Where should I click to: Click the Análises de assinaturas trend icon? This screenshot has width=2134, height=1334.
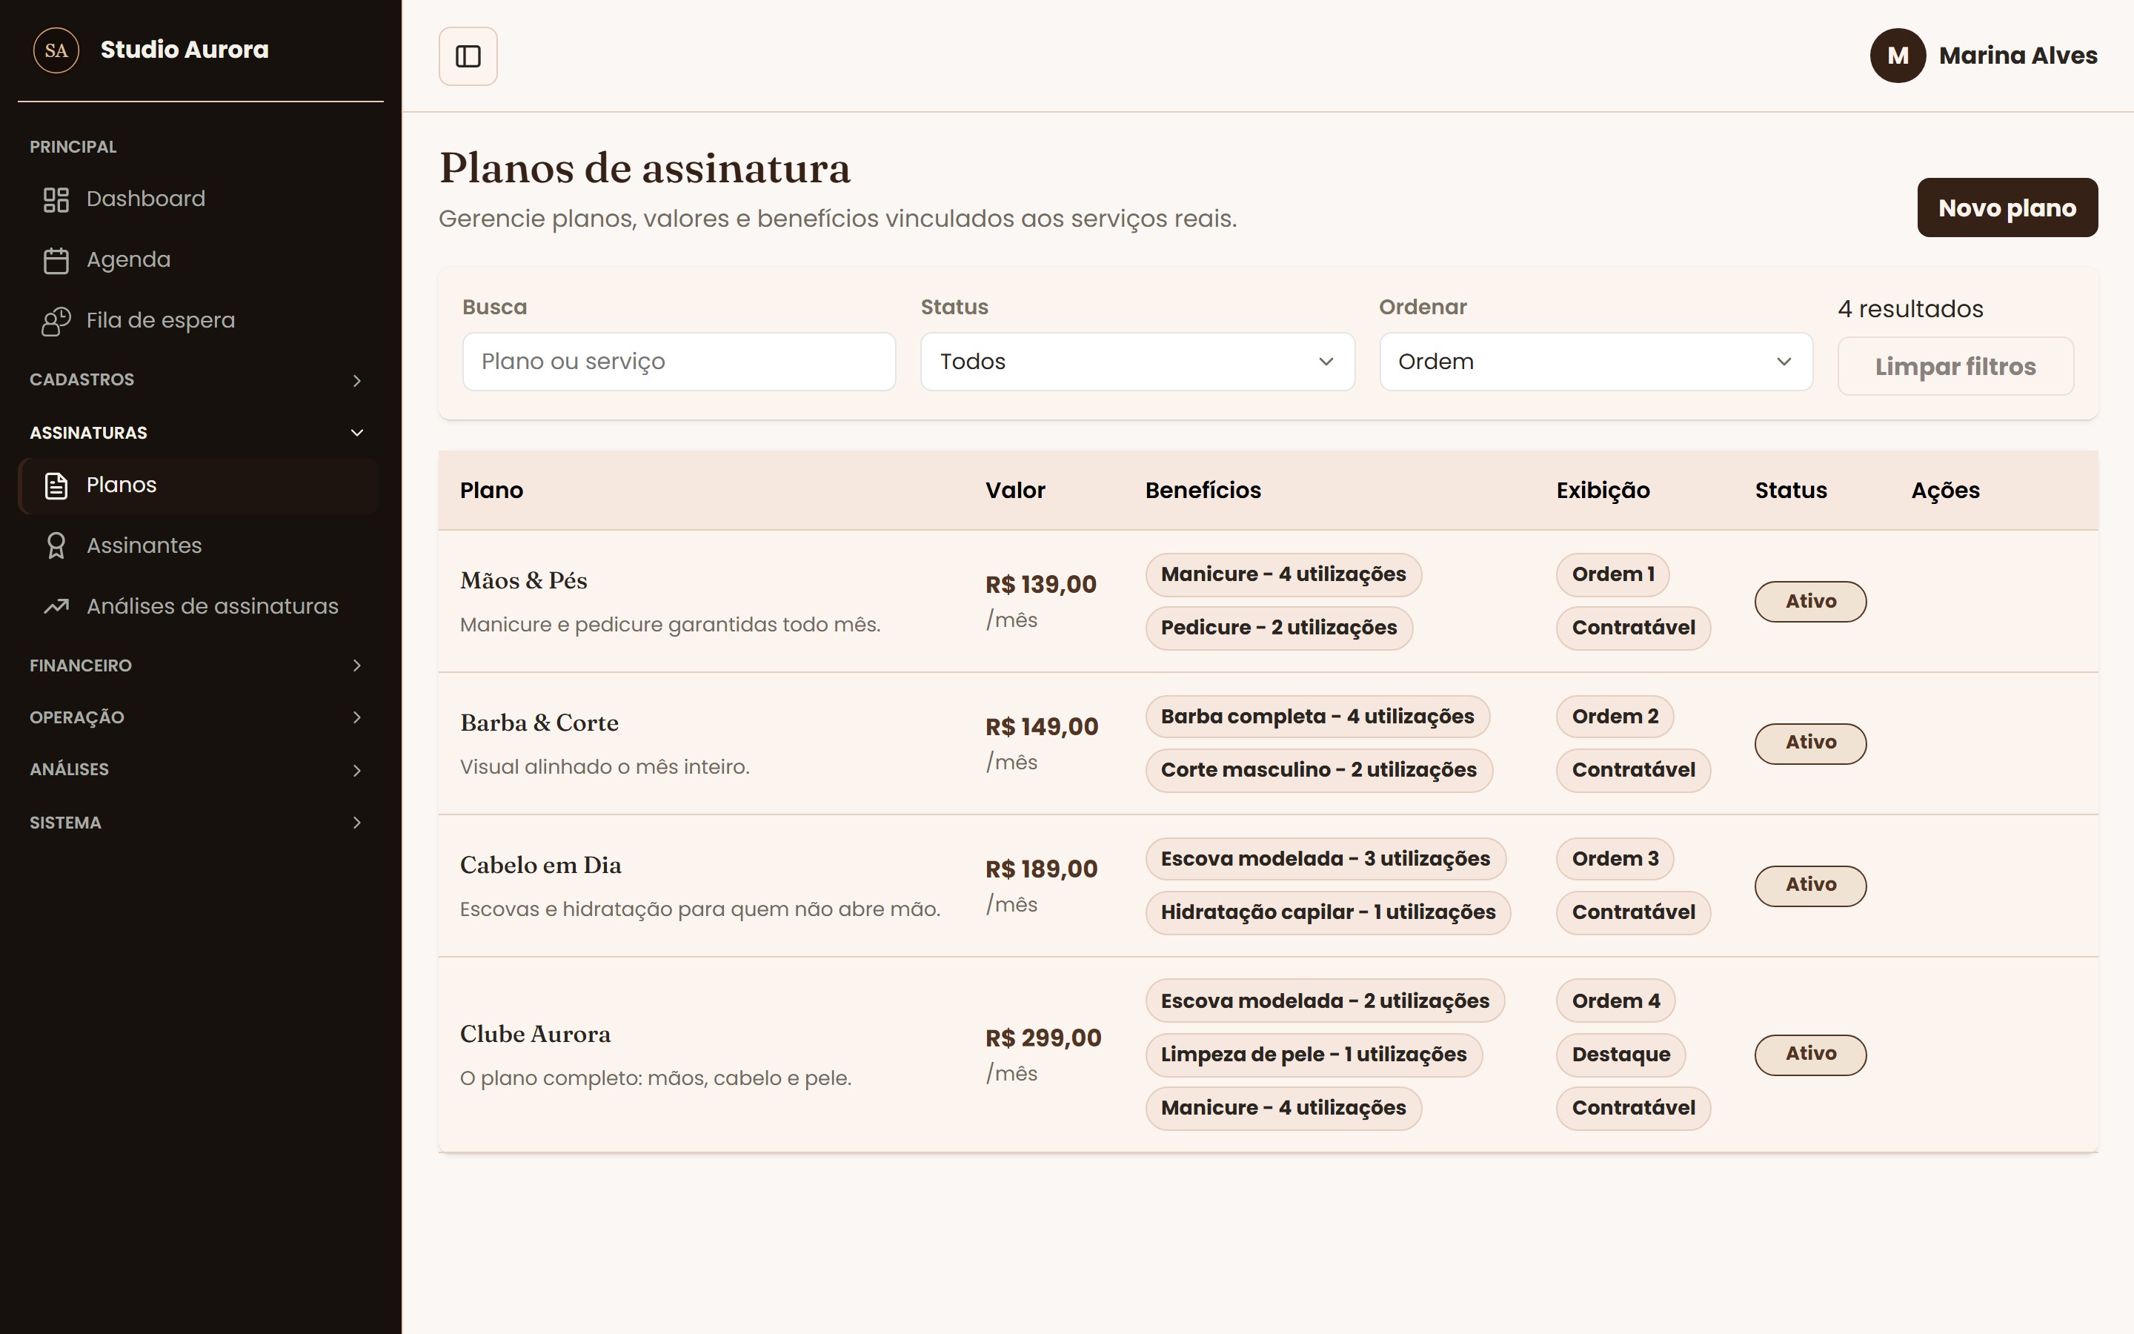56,606
